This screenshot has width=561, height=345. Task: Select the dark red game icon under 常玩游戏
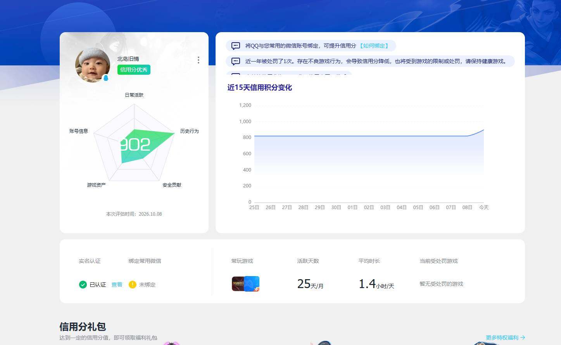(x=238, y=284)
